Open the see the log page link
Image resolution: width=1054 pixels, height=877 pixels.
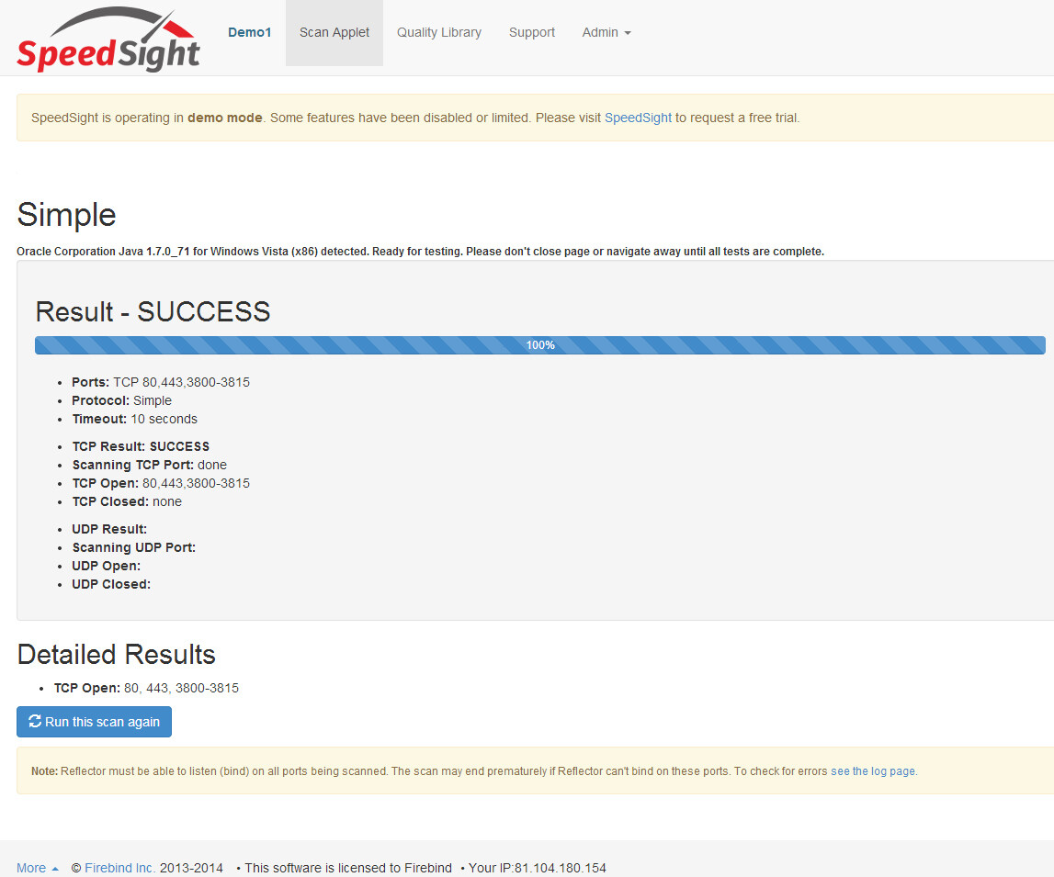872,771
